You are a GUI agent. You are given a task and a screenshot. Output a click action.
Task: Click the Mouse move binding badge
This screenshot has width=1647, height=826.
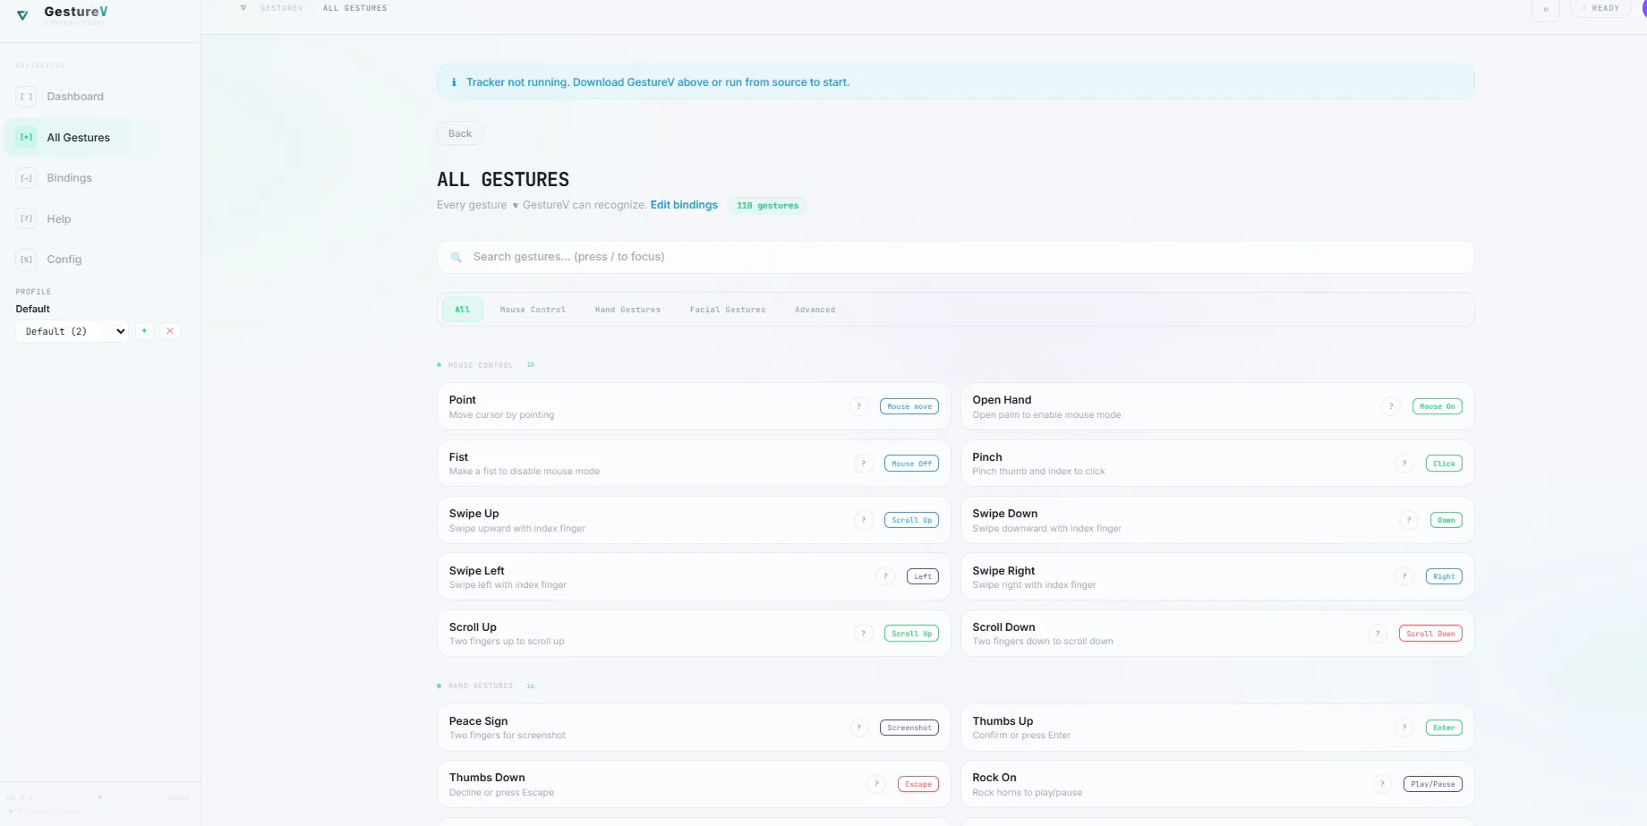[909, 406]
